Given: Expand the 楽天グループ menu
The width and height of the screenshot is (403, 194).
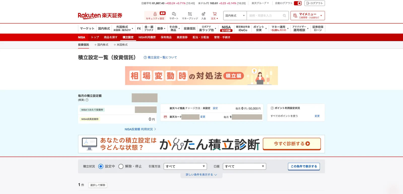Looking at the screenshot, I should [x=260, y=3].
